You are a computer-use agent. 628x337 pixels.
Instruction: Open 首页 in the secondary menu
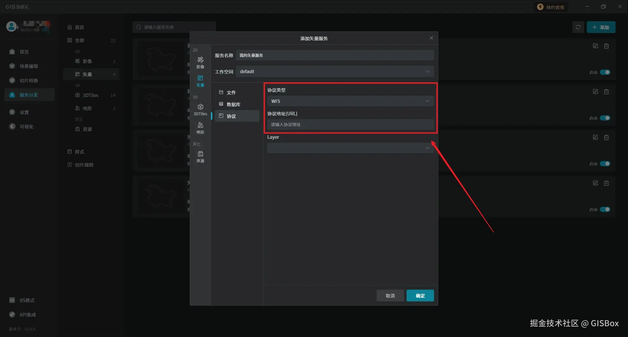91,27
